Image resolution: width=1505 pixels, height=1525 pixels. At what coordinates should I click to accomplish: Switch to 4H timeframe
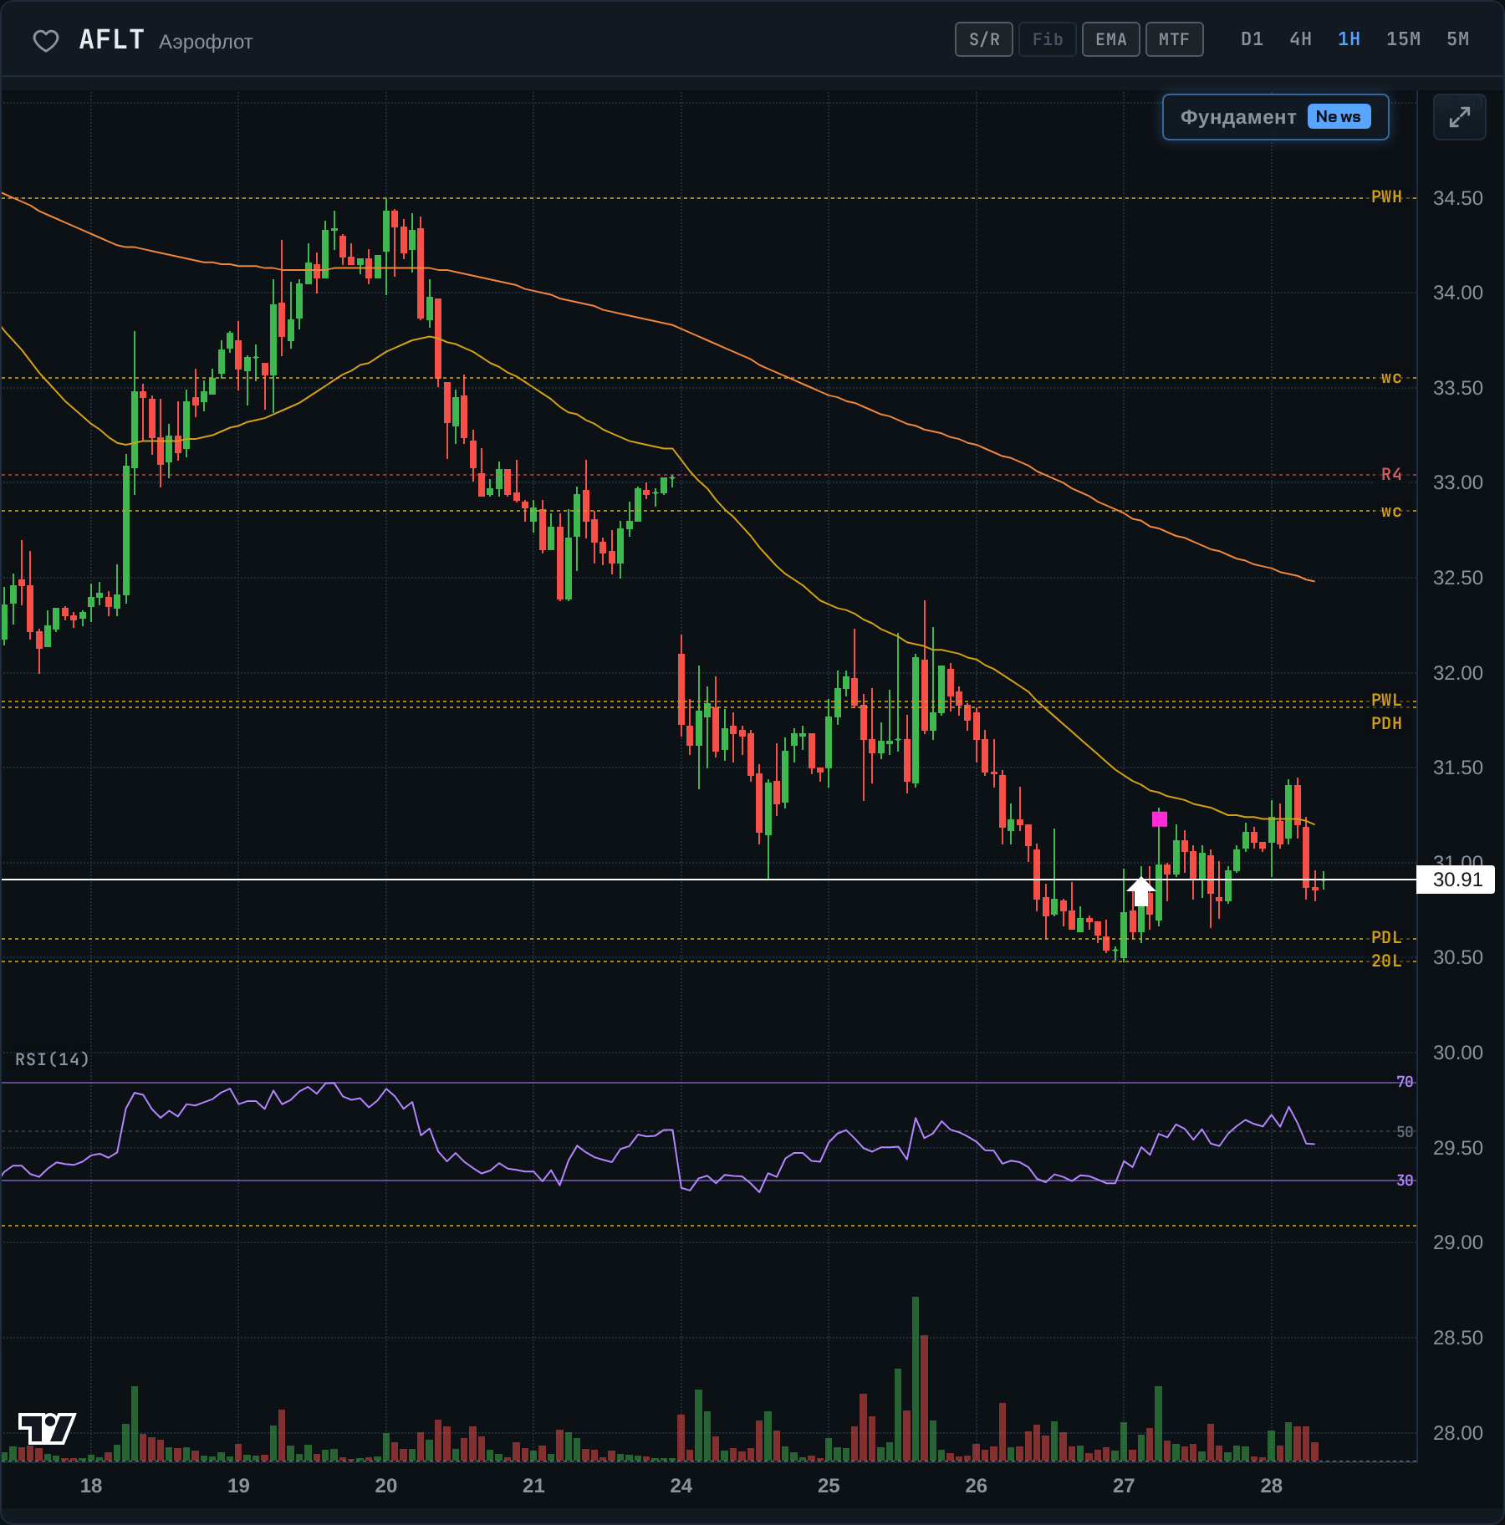[1300, 39]
